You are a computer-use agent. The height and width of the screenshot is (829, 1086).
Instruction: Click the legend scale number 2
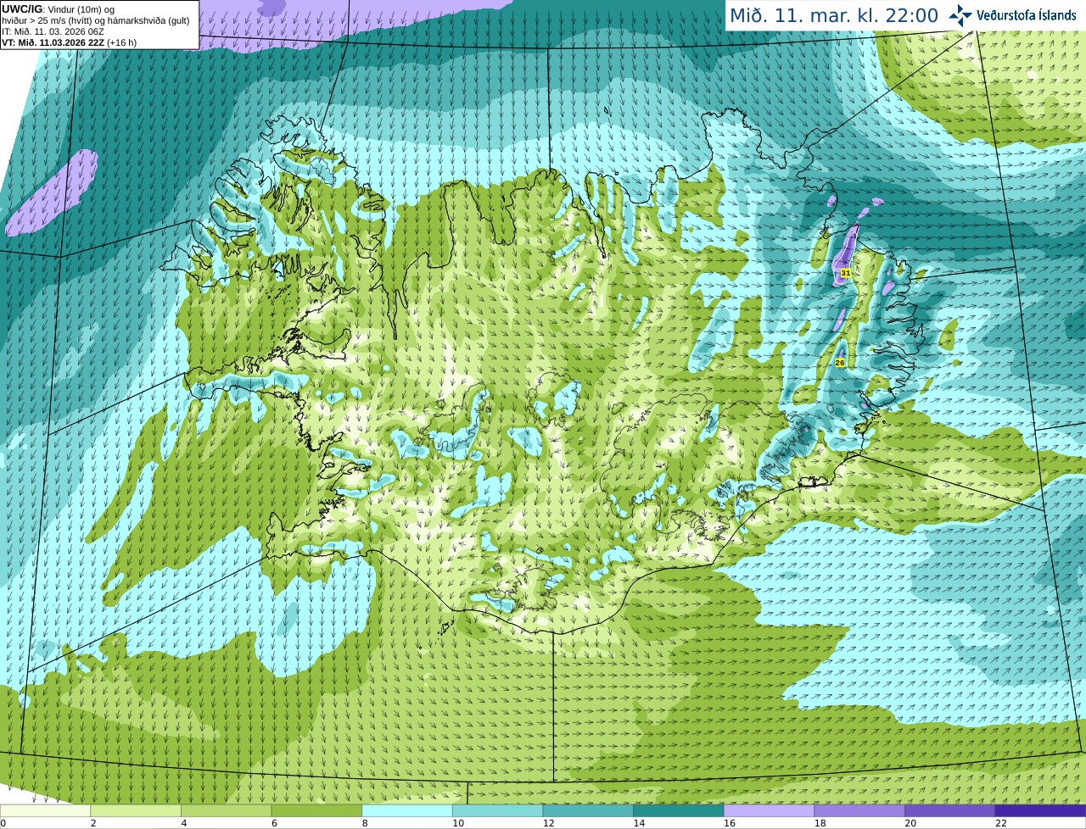point(93,823)
